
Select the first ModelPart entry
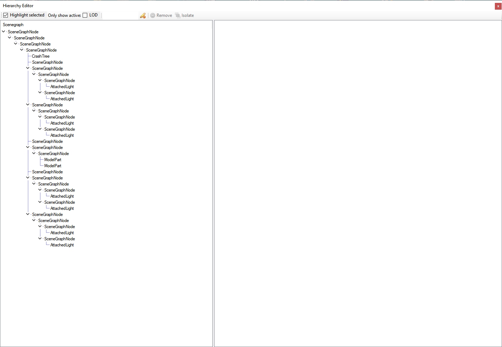point(53,160)
